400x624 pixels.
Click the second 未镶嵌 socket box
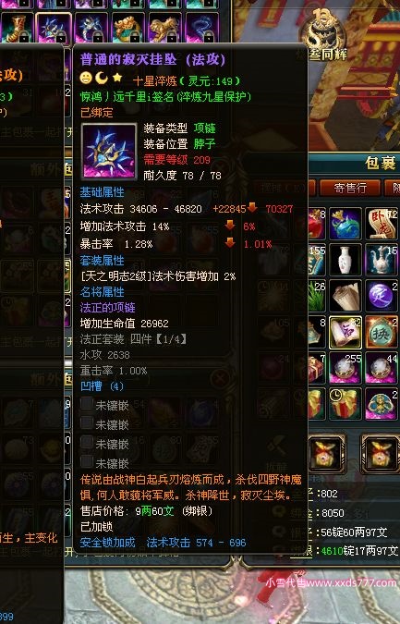click(x=87, y=423)
